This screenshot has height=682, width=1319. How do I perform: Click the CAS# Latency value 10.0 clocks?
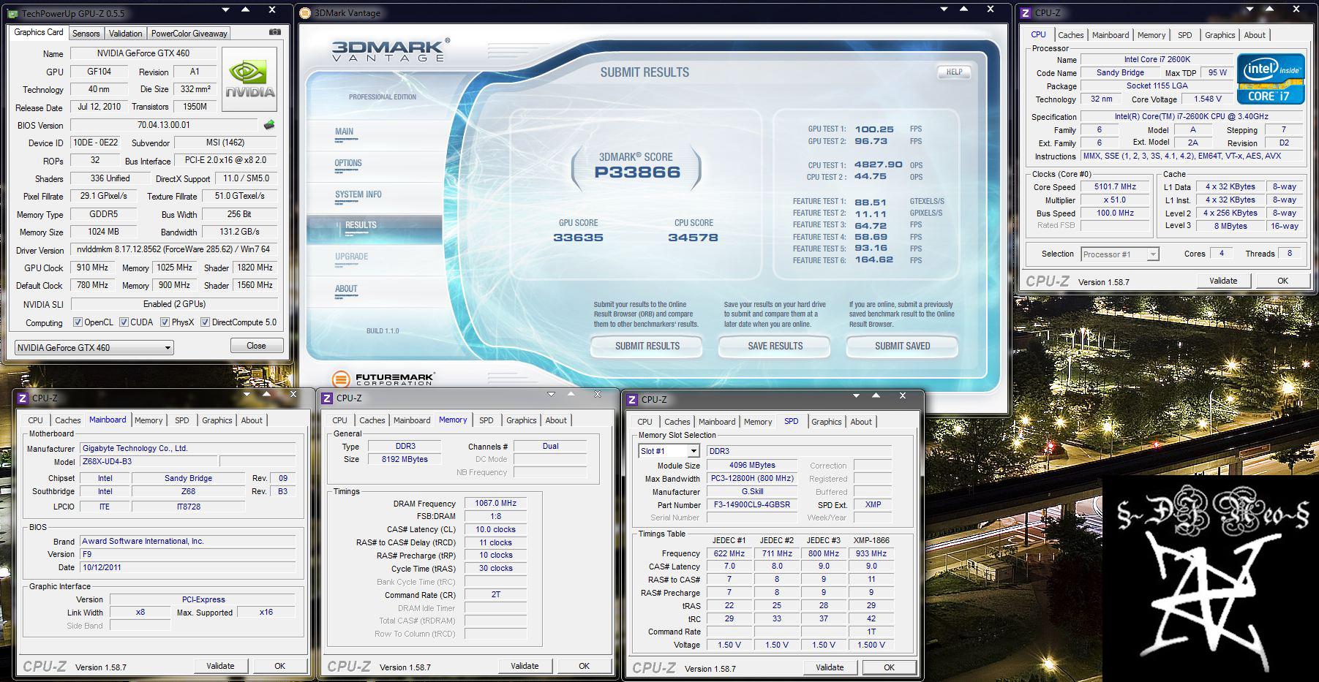495,530
